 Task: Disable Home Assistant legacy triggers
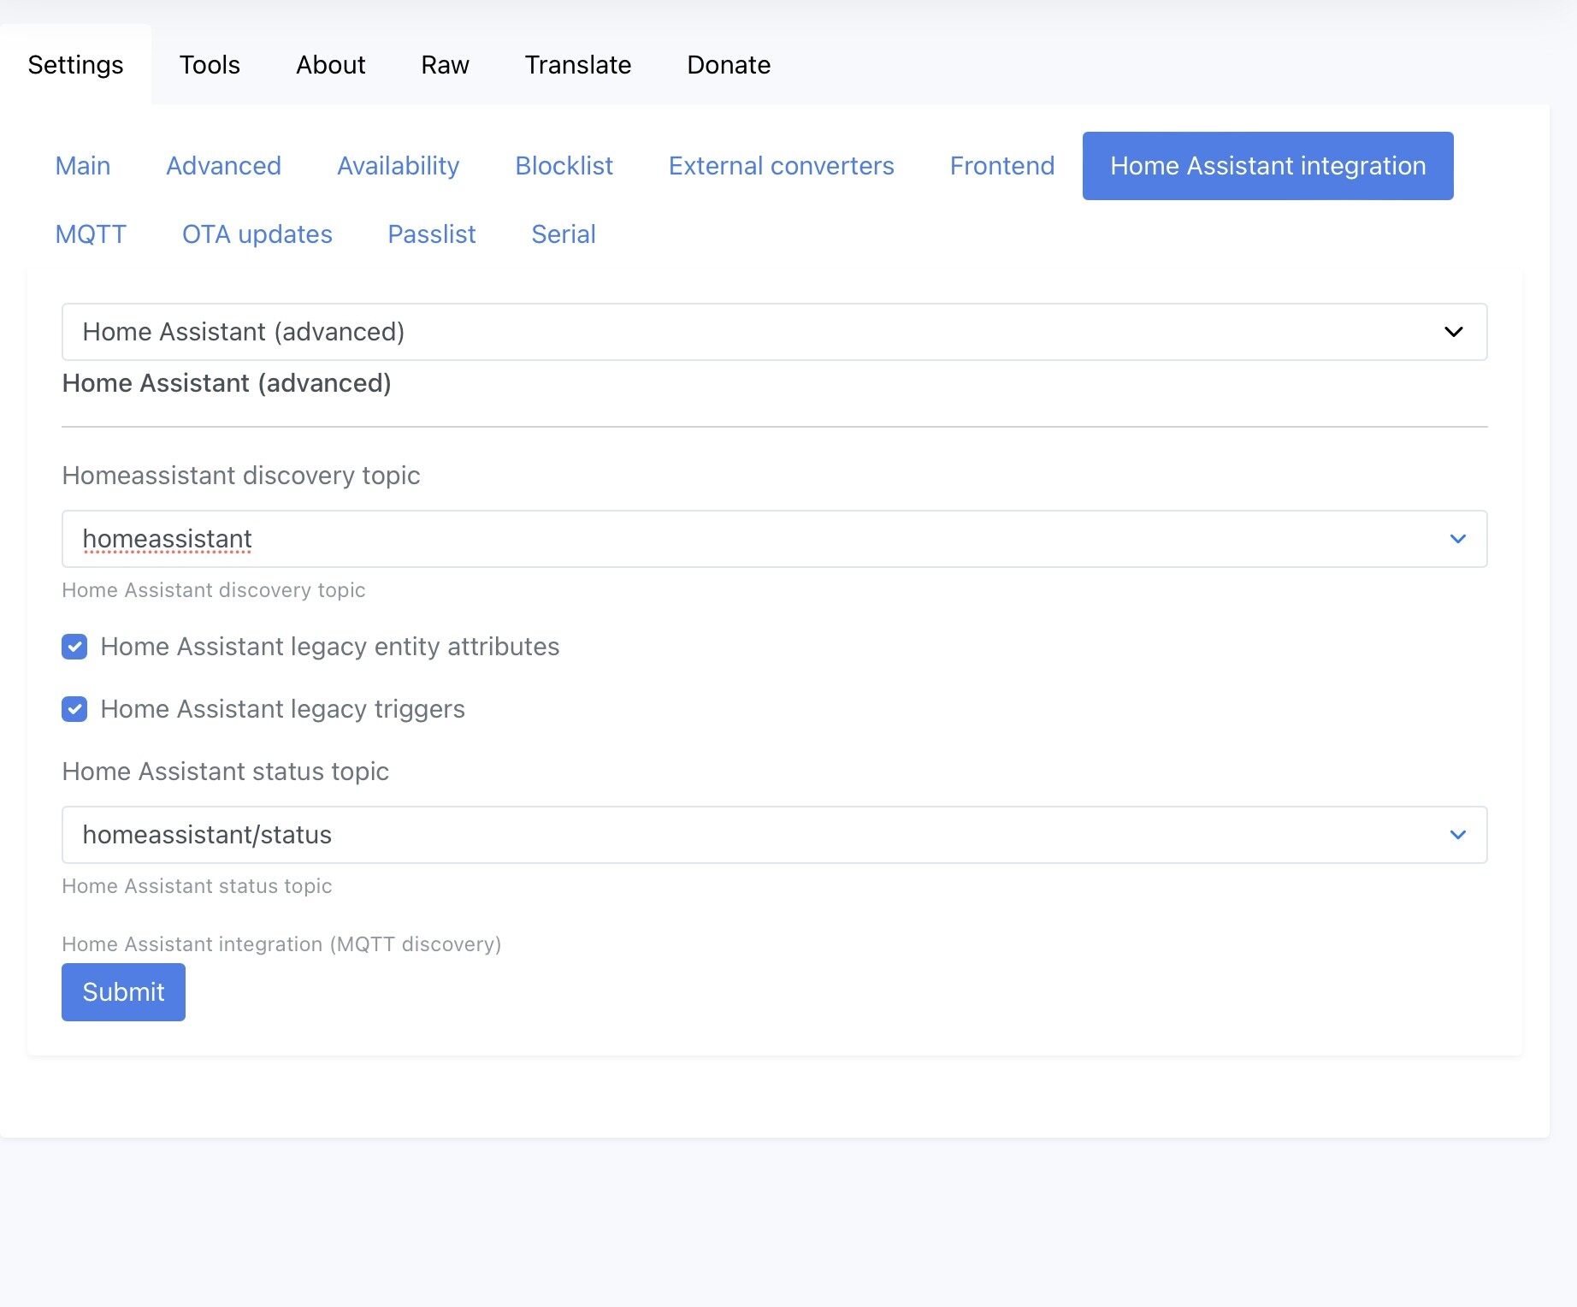click(74, 709)
